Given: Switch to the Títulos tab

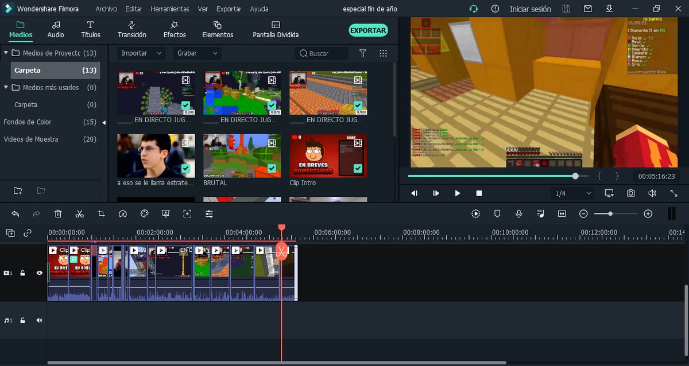Looking at the screenshot, I should click(x=91, y=30).
